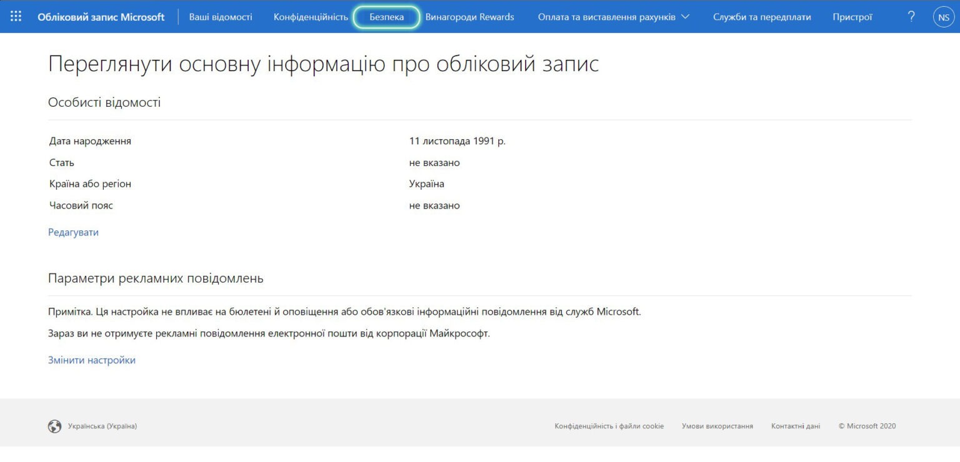Click the Особисті відомості section heading

pyautogui.click(x=104, y=102)
